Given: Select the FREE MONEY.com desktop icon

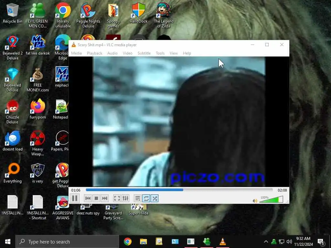Looking at the screenshot, I should (x=37, y=80).
